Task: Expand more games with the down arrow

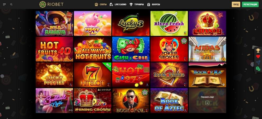Action: click(x=207, y=103)
